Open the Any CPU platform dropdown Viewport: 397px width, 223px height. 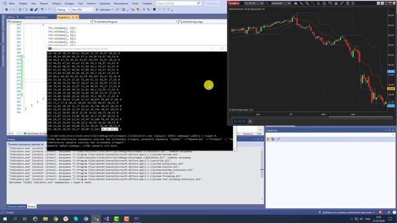click(83, 10)
